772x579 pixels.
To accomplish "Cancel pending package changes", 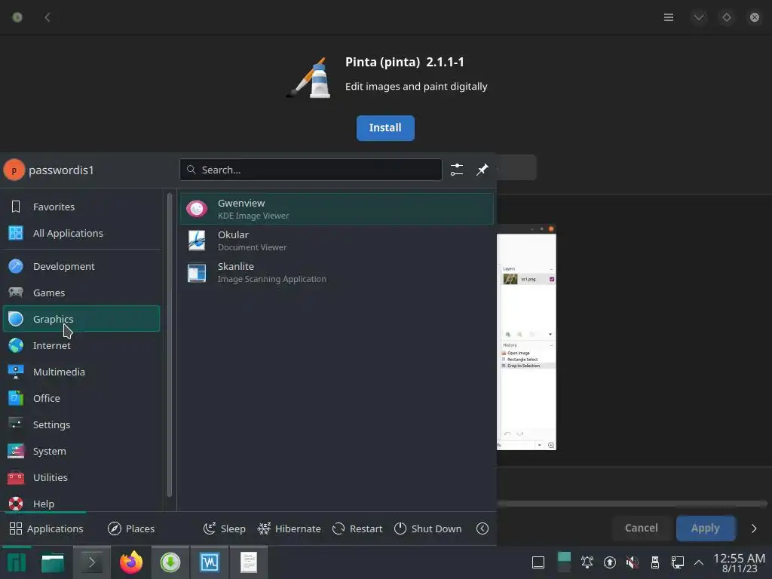I will click(641, 528).
